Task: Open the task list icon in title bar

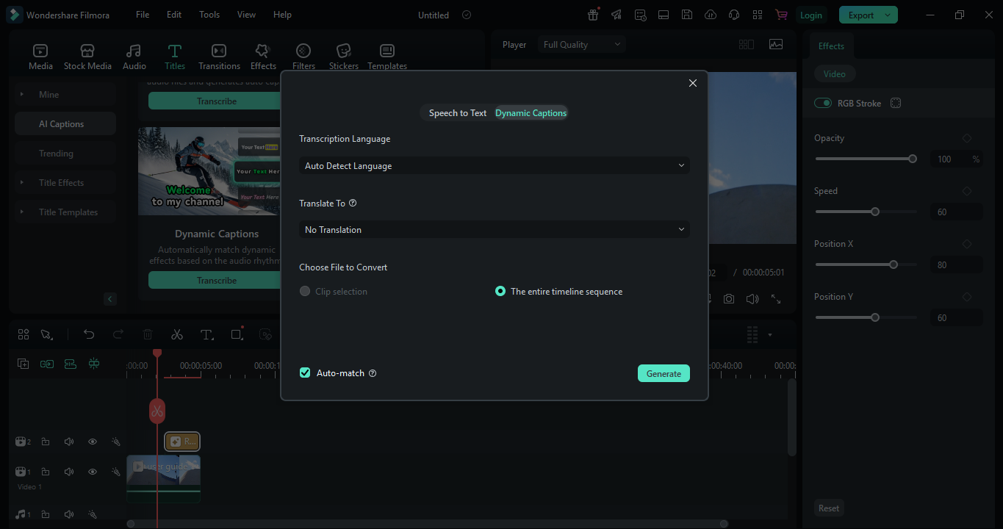Action: click(x=641, y=15)
